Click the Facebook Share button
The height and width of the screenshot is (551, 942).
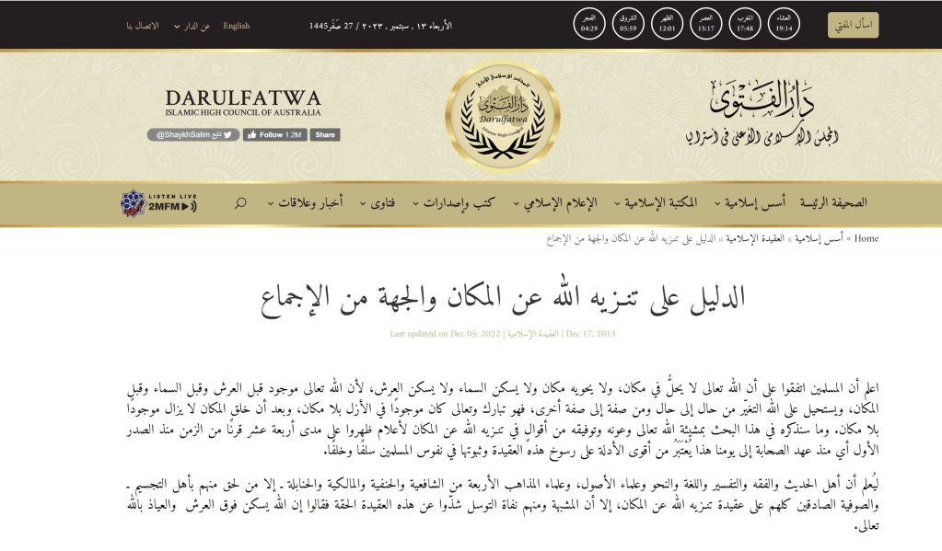[x=324, y=134]
